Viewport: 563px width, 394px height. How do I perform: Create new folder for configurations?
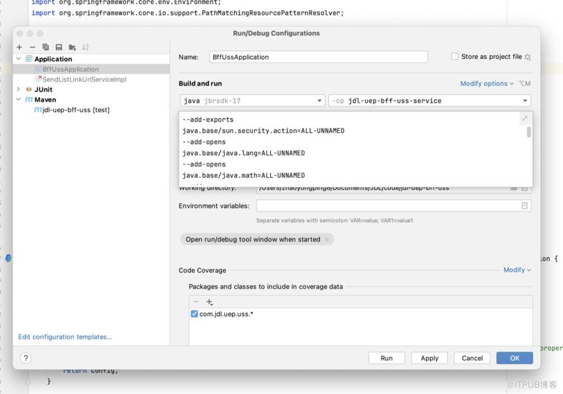(x=72, y=47)
